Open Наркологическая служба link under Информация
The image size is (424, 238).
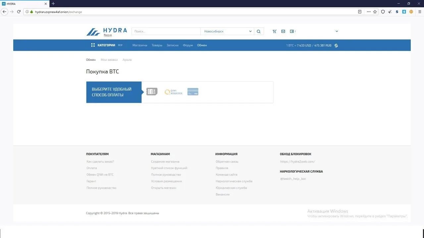234,181
